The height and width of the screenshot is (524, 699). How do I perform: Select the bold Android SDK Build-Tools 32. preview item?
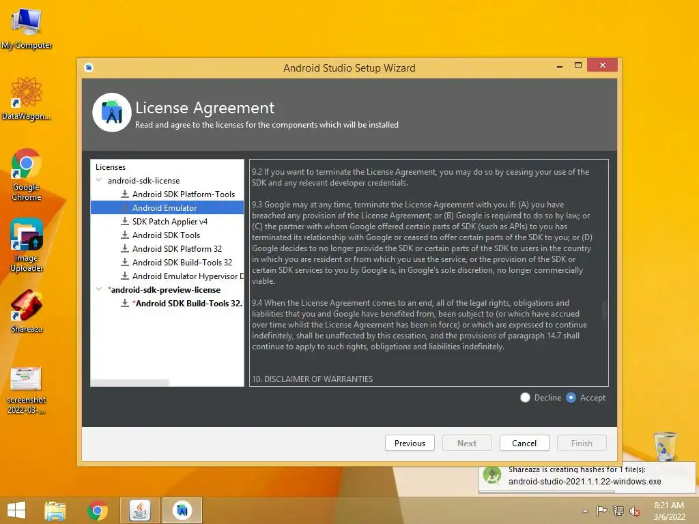click(x=188, y=304)
